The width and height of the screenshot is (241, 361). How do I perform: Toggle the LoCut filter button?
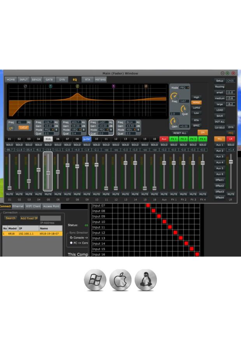pos(24,128)
